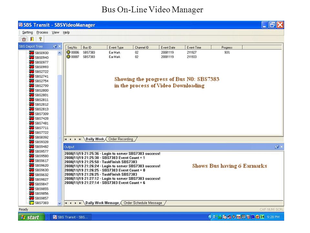Sort by the Channel ID column header

tap(146, 47)
